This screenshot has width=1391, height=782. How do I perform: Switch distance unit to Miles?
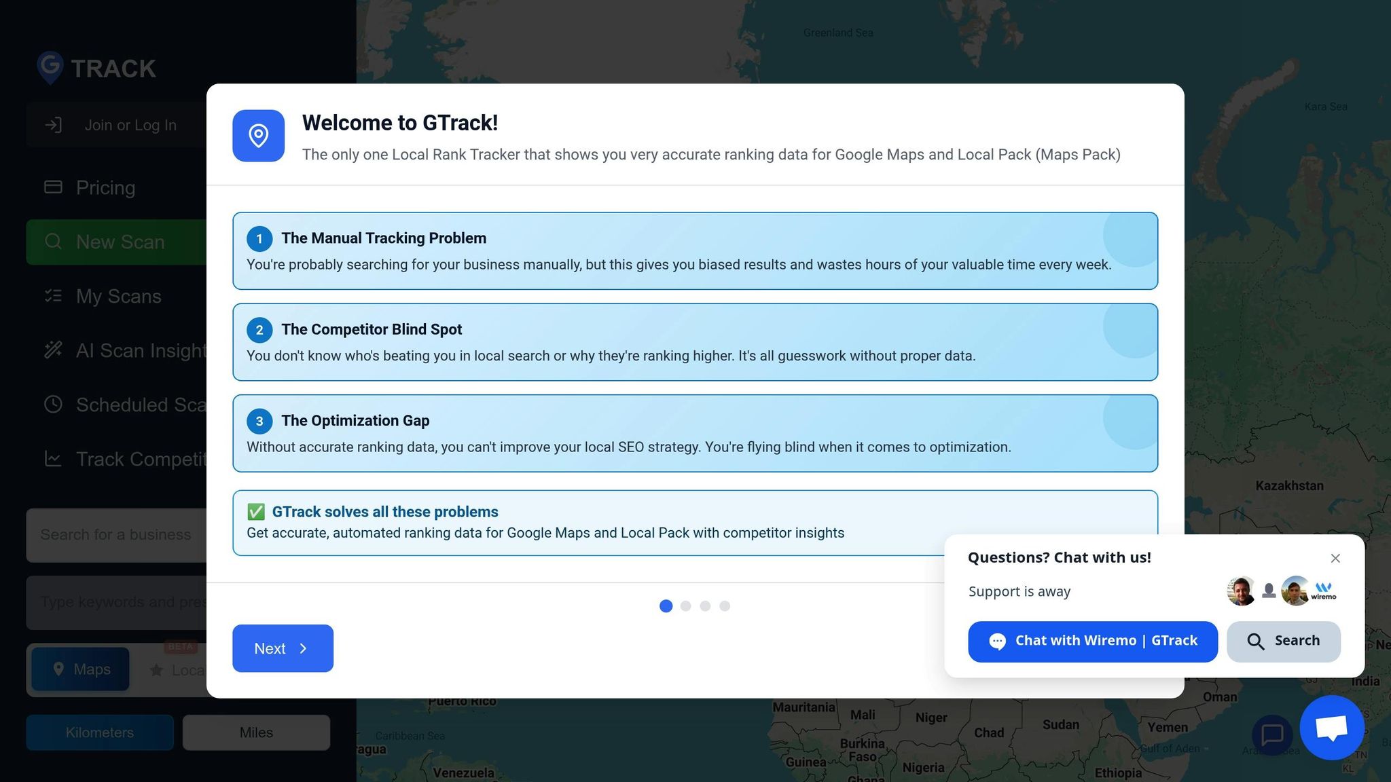tap(256, 732)
